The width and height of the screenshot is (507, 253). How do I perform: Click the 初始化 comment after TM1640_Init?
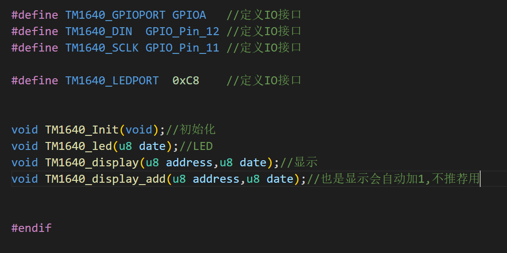click(197, 130)
